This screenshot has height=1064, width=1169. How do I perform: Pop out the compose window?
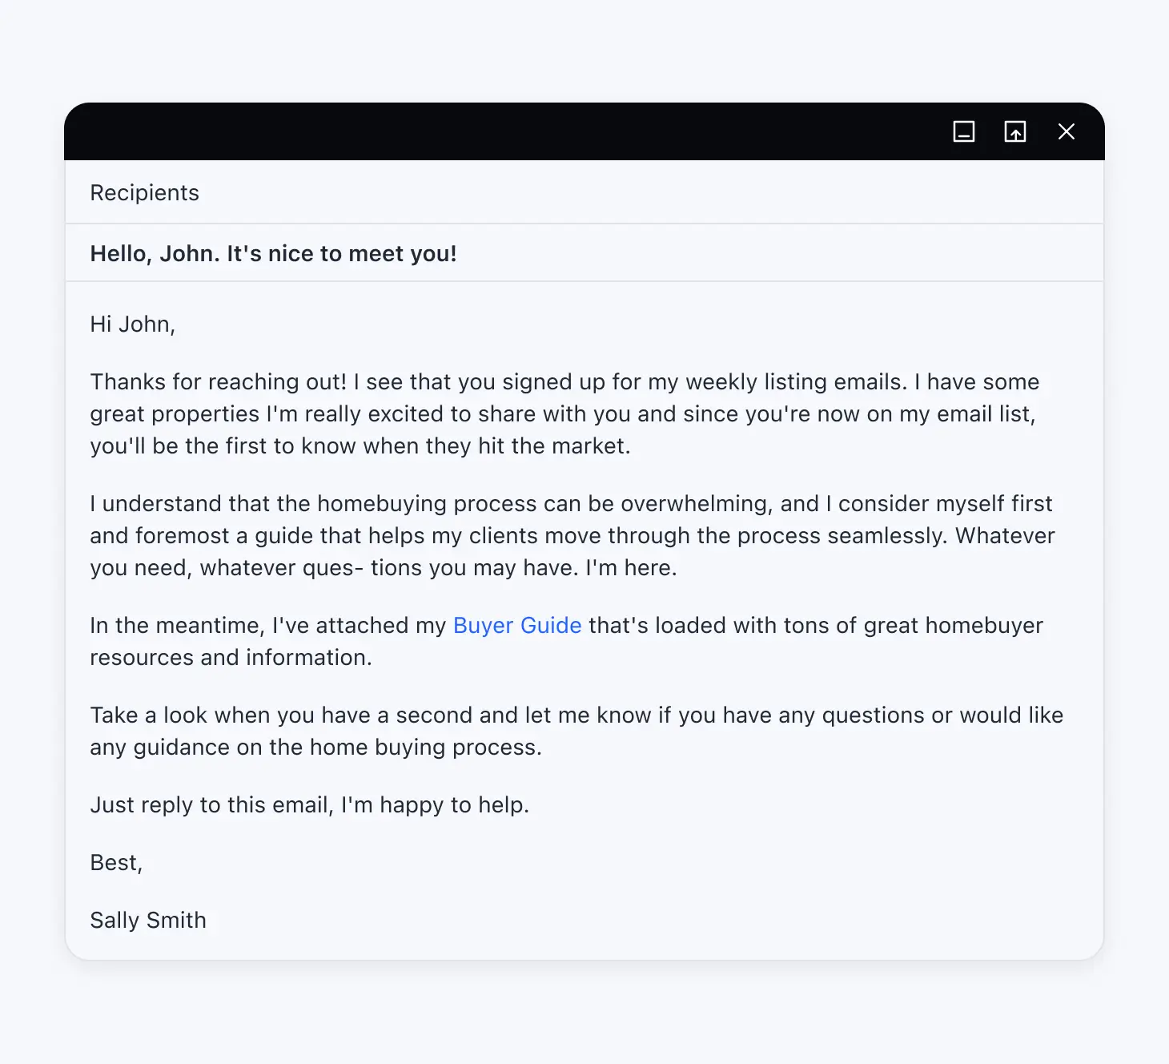[1015, 131]
